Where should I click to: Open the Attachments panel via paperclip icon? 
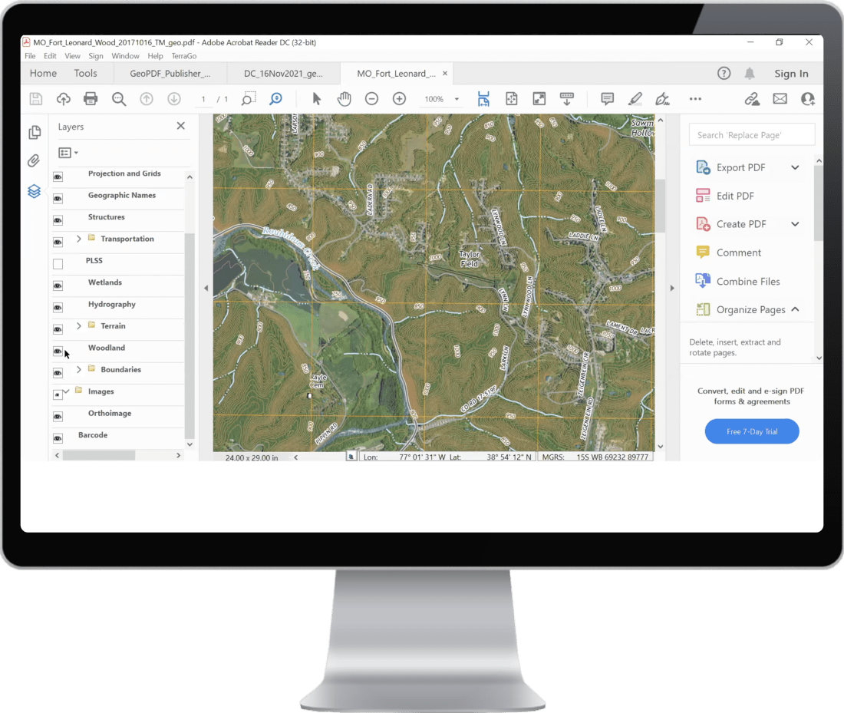tap(34, 161)
